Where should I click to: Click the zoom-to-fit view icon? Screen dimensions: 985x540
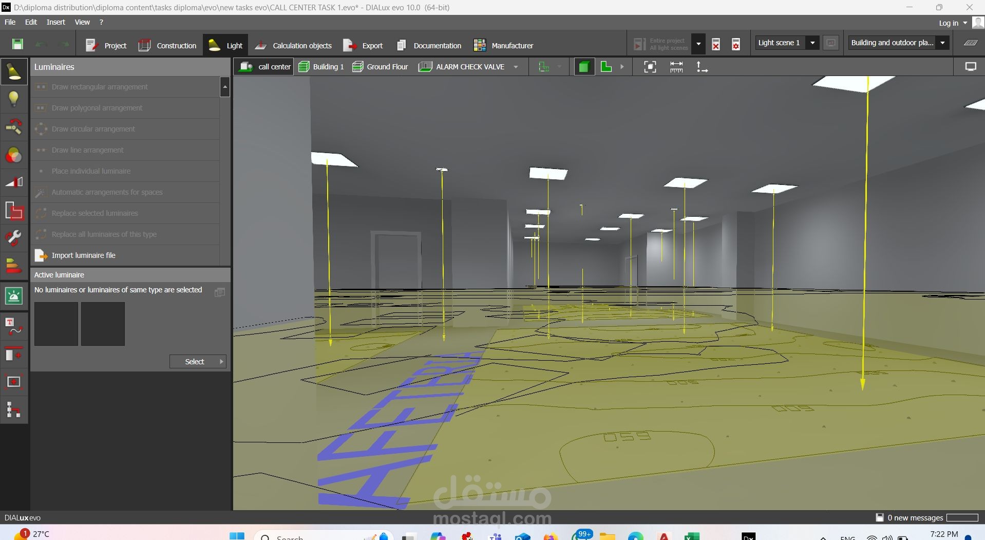point(650,67)
